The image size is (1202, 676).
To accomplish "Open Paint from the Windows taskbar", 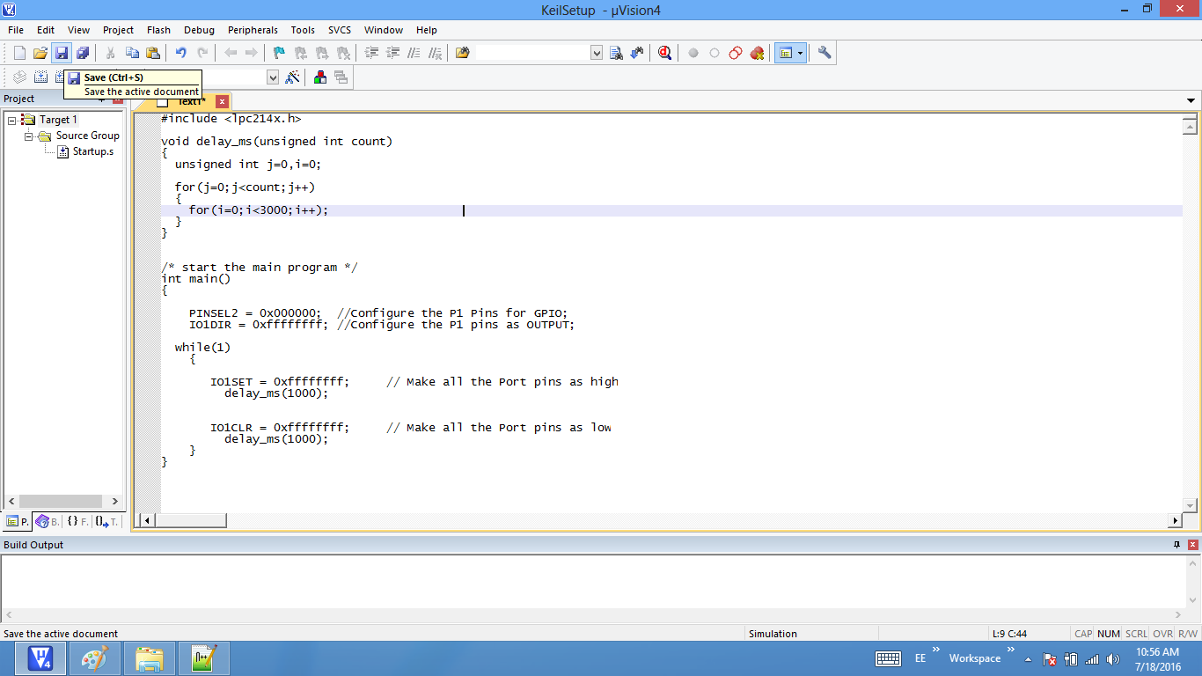I will point(95,658).
